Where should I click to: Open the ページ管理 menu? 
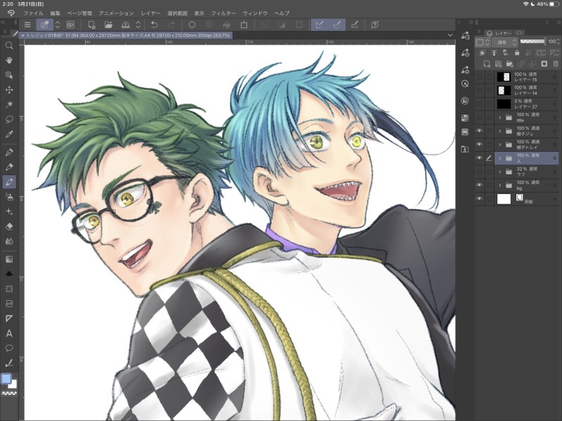pos(79,13)
